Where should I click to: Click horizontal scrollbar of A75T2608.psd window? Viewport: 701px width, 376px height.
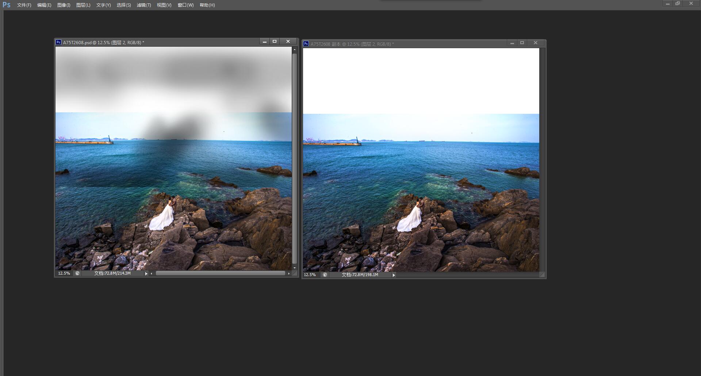pyautogui.click(x=220, y=273)
